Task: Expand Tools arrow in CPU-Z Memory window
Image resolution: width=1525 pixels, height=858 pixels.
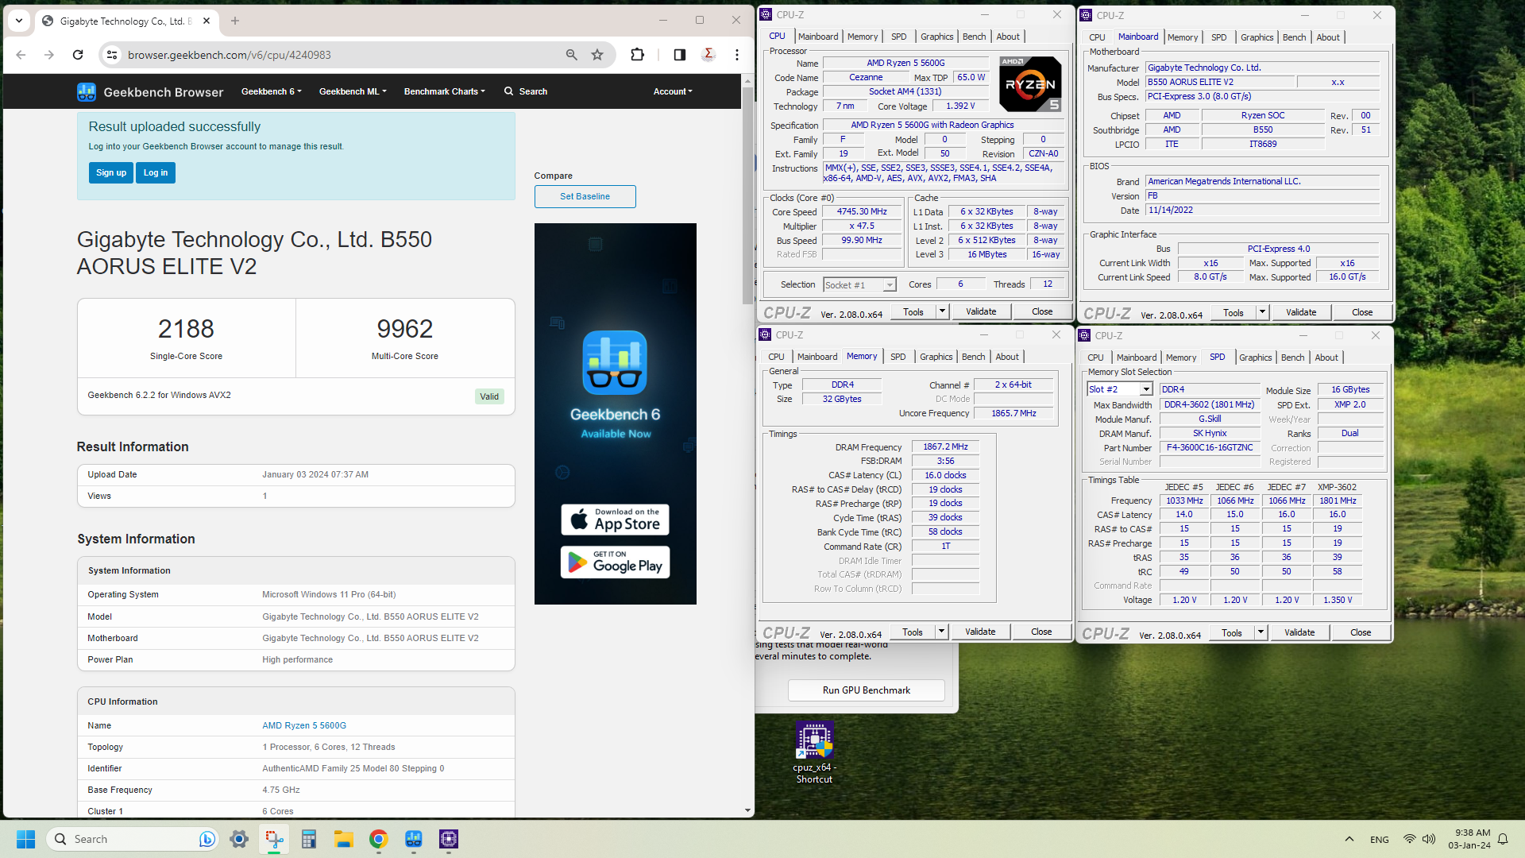Action: [x=942, y=632]
